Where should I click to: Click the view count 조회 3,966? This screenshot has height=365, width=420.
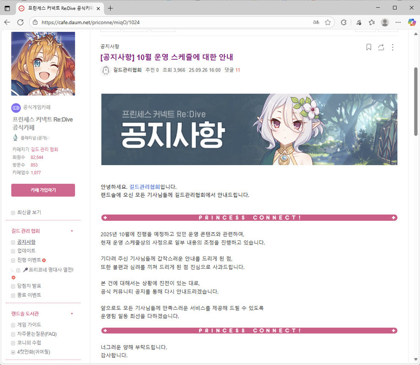click(x=174, y=70)
